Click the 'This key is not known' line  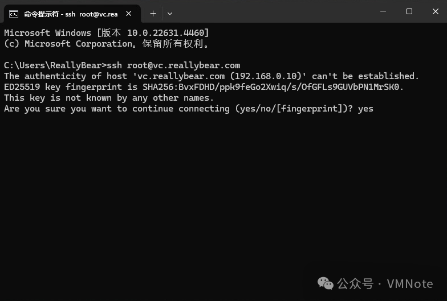(x=108, y=98)
